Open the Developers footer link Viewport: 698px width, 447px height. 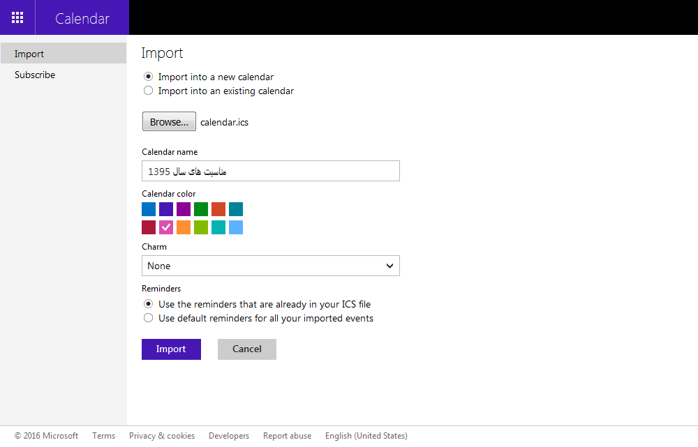[x=229, y=436]
